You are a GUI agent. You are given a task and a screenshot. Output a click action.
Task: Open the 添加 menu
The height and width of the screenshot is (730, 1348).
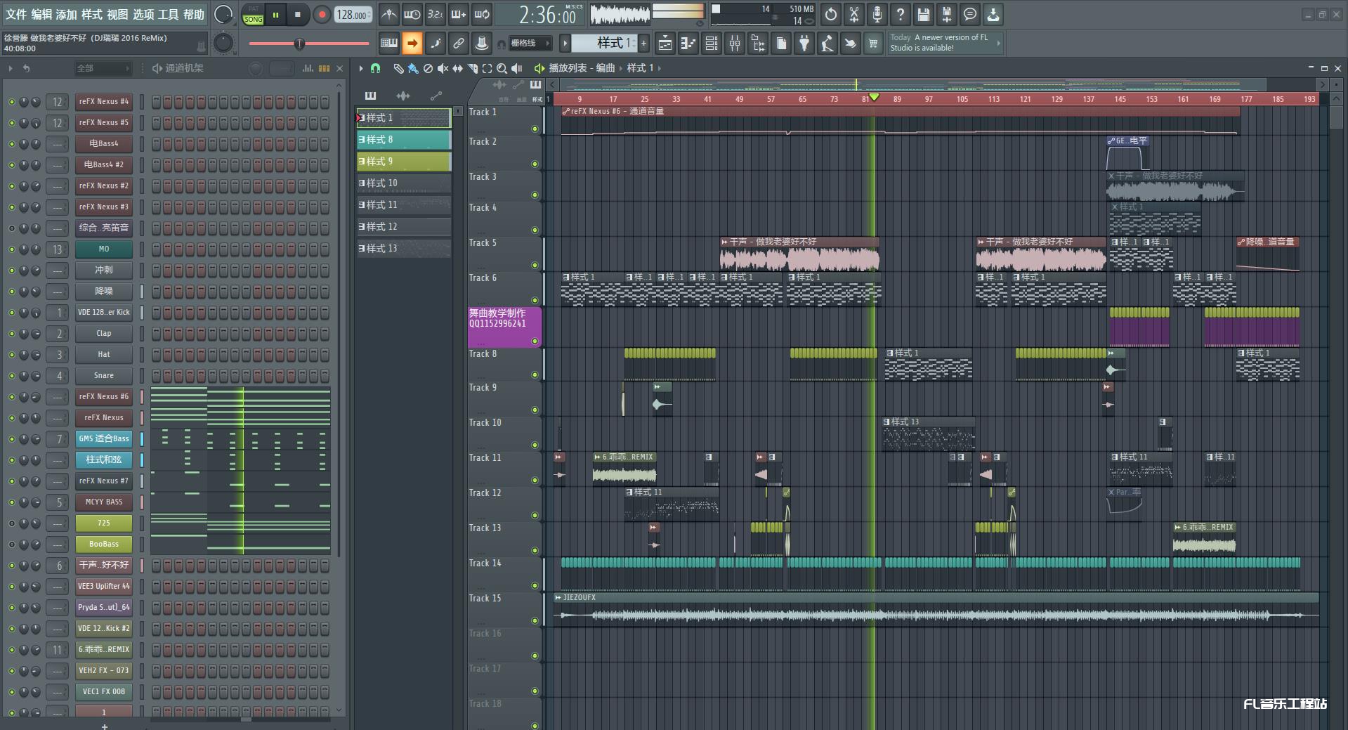66,14
